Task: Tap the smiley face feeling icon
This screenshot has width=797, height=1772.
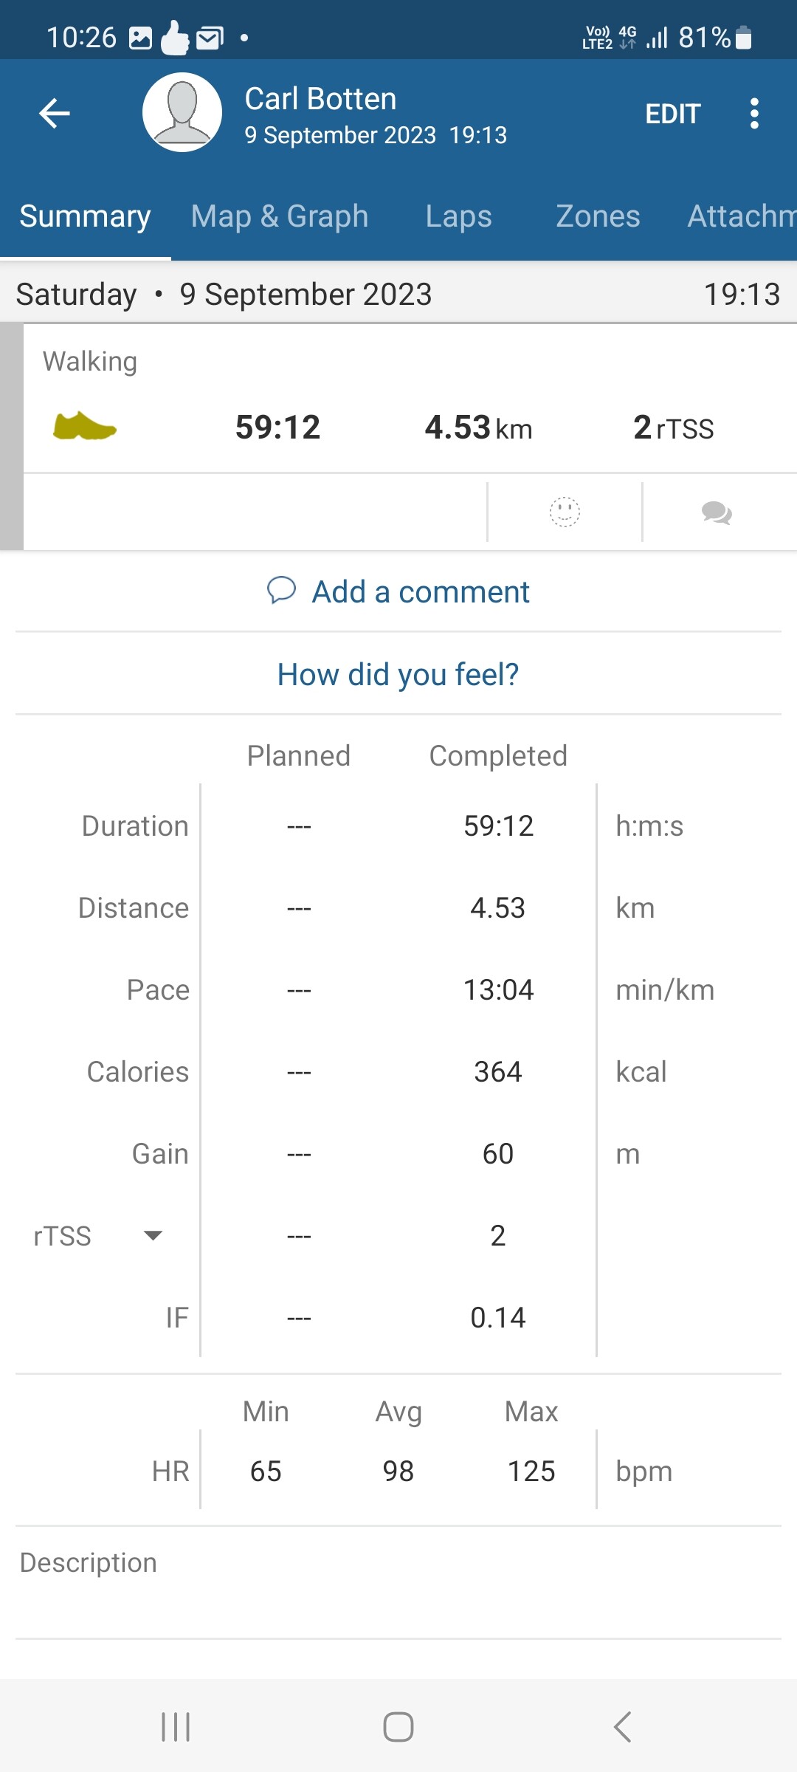Action: 565,512
